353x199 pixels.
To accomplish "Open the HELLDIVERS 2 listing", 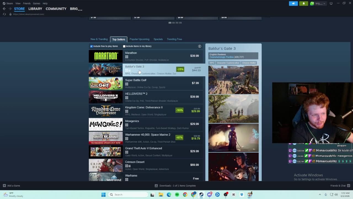I will 146,97.
